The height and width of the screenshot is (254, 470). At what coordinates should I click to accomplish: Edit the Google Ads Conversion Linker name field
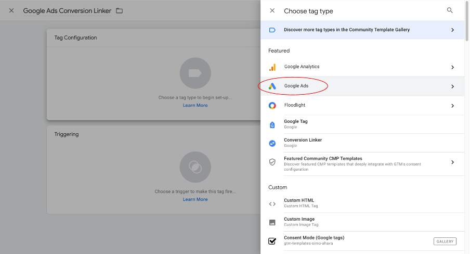(x=67, y=11)
